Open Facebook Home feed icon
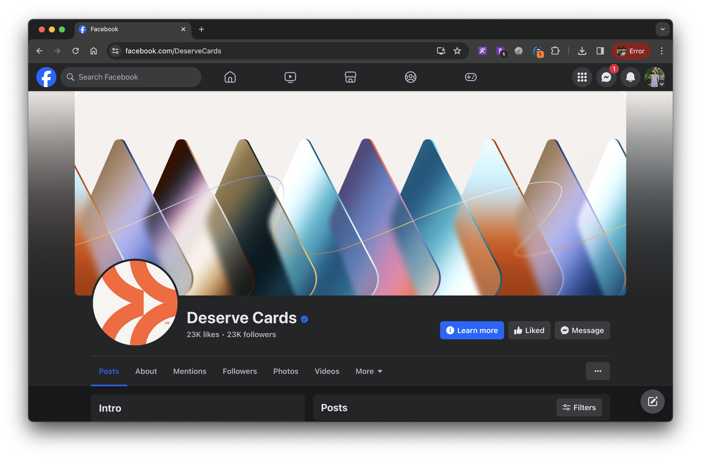This screenshot has height=459, width=701. point(230,77)
